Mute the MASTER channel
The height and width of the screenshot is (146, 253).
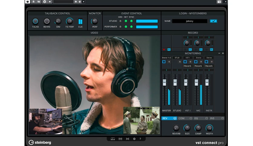click(x=169, y=62)
